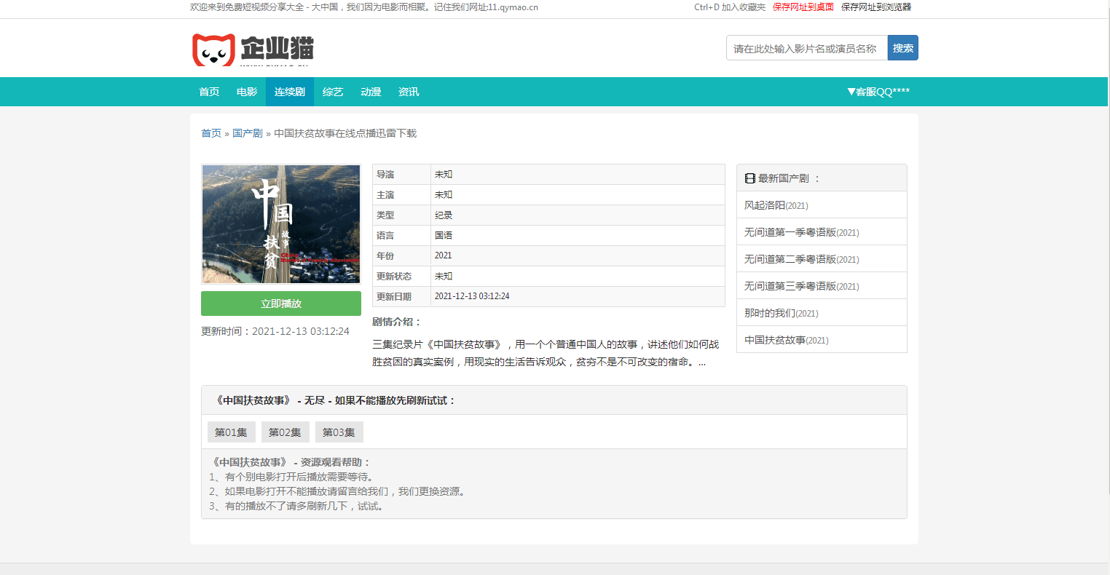The width and height of the screenshot is (1110, 575).
Task: Play episode 第03集
Action: 339,432
